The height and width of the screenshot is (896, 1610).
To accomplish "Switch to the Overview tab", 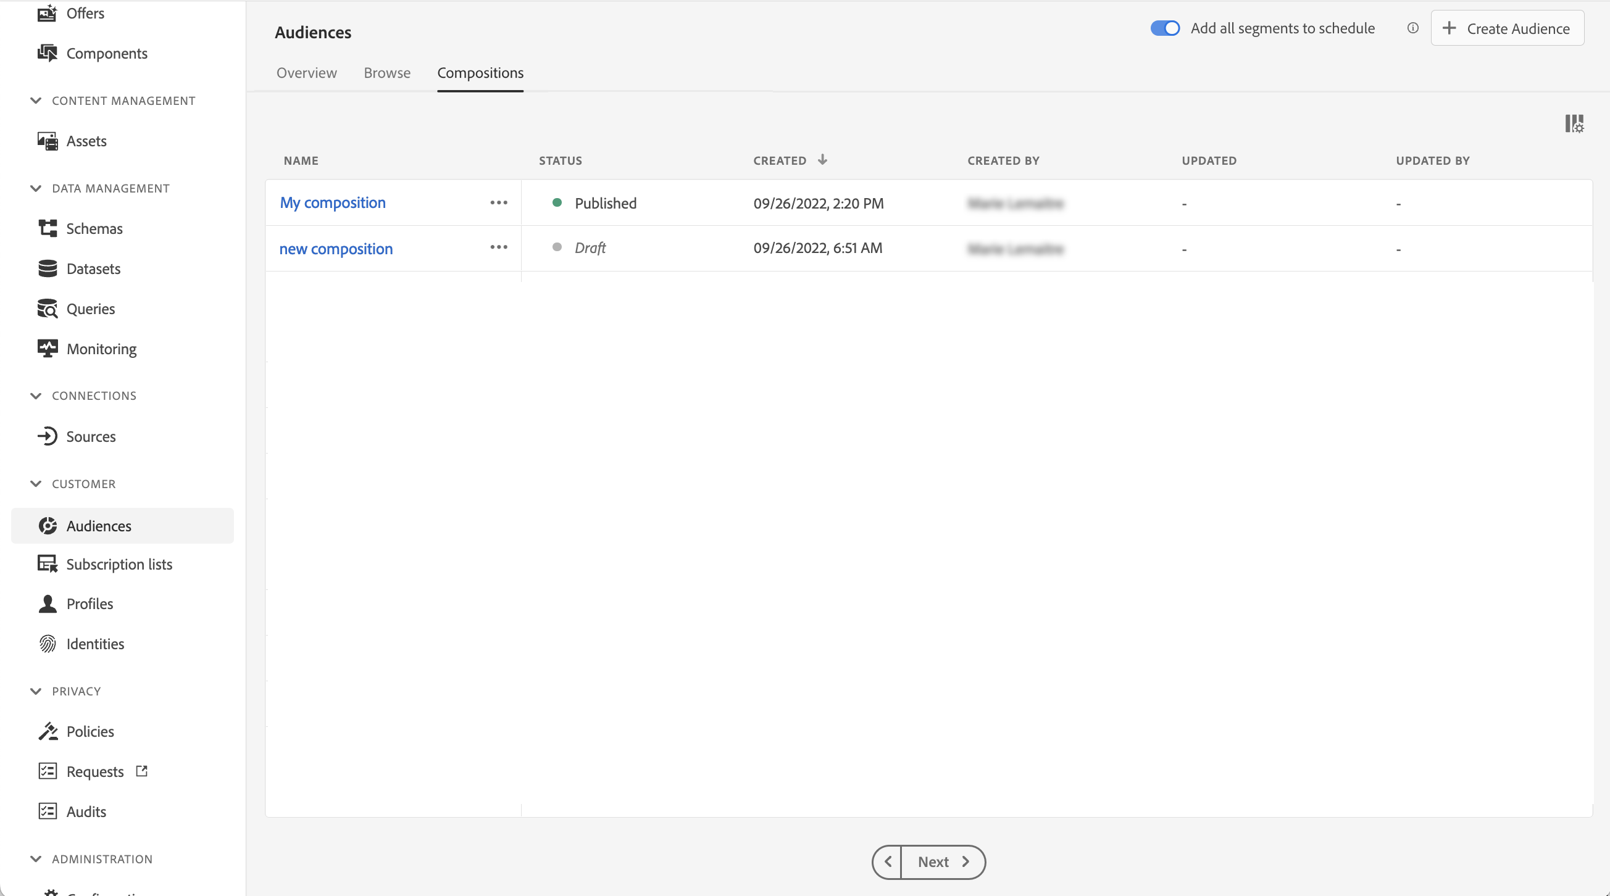I will point(306,72).
